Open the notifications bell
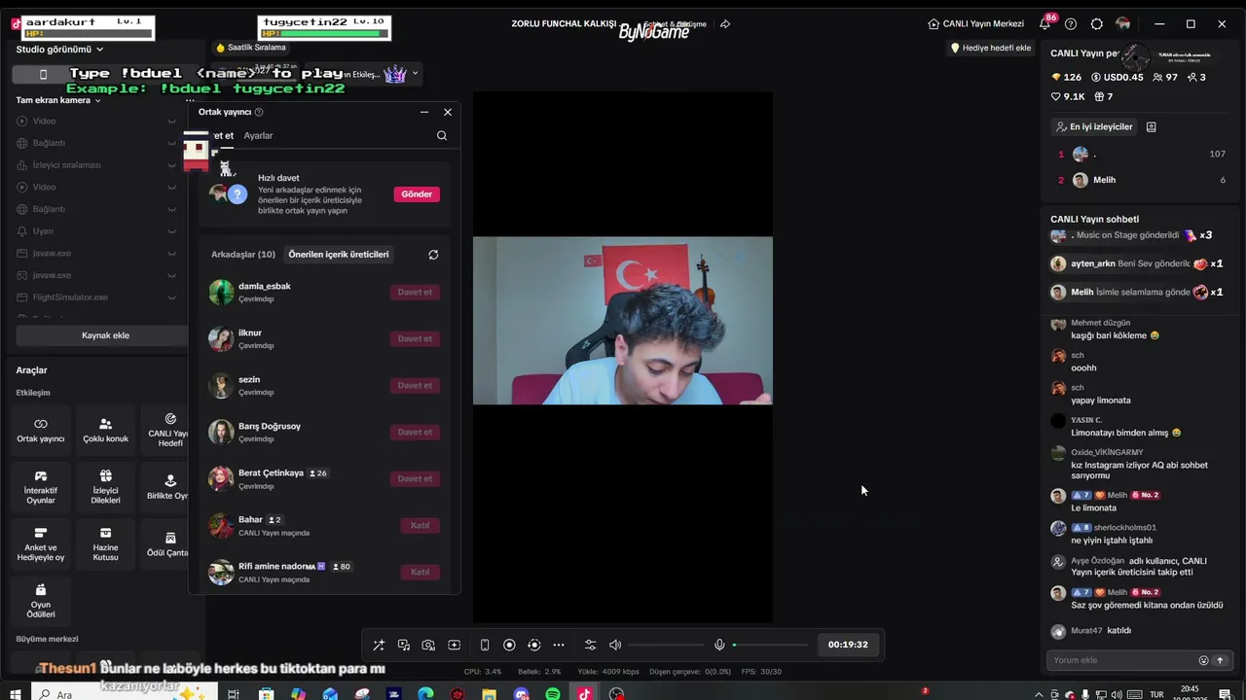1246x700 pixels. click(x=1045, y=23)
